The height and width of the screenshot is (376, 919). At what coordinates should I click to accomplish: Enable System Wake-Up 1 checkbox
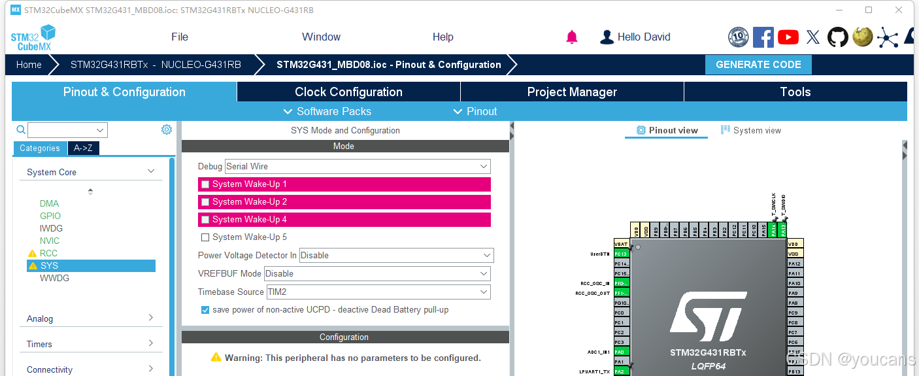point(205,184)
